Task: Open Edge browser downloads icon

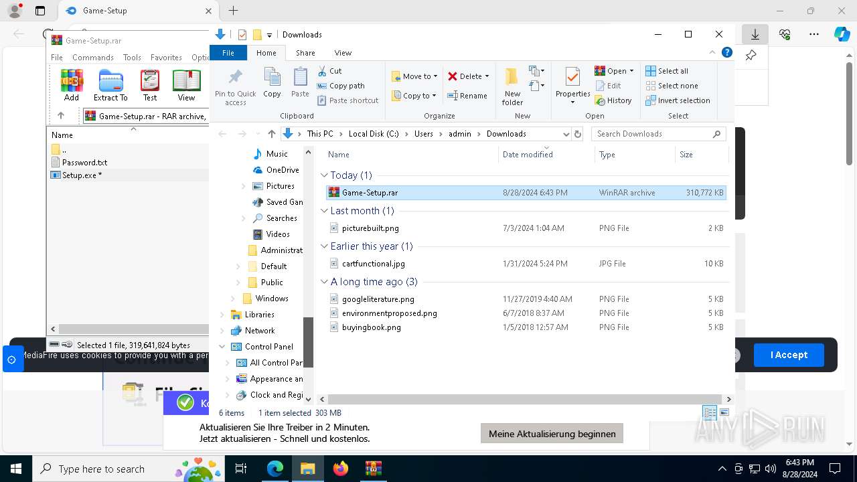Action: point(755,34)
